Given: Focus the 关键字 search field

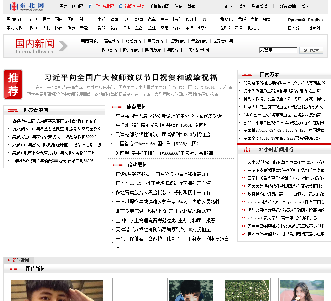Looking at the screenshot, I should [278, 50].
